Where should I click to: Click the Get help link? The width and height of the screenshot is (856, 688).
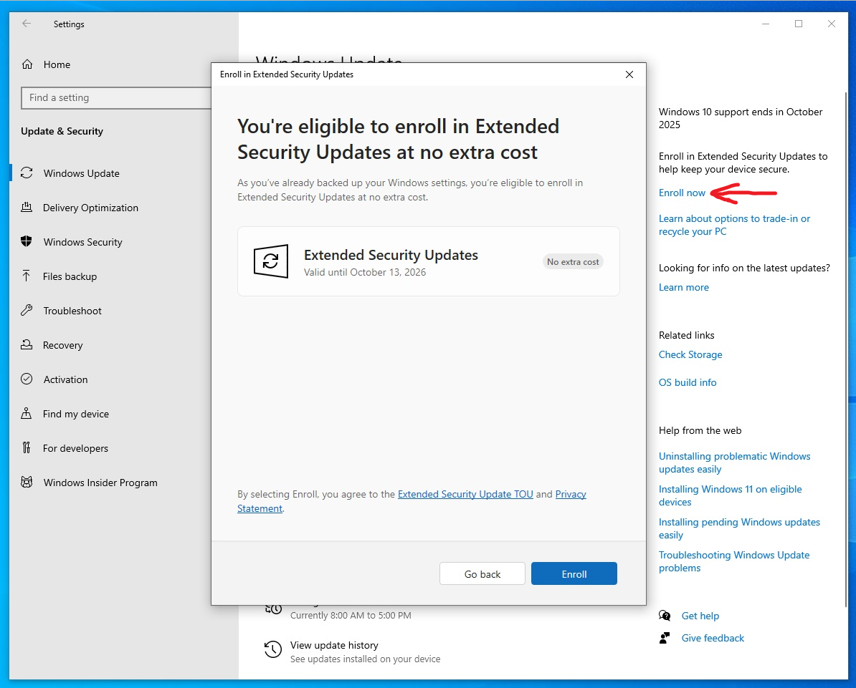(x=700, y=616)
